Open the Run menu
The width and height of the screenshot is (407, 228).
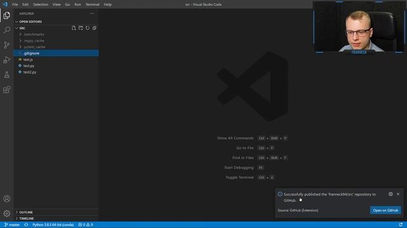78,4
